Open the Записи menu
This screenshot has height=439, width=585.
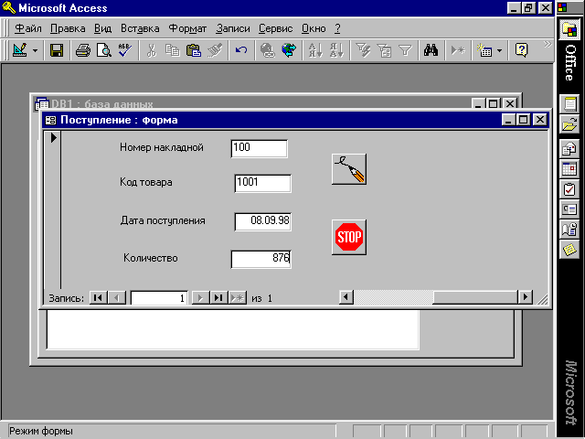pyautogui.click(x=233, y=28)
